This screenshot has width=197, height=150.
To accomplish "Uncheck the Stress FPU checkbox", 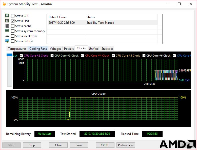I will tap(13, 21).
